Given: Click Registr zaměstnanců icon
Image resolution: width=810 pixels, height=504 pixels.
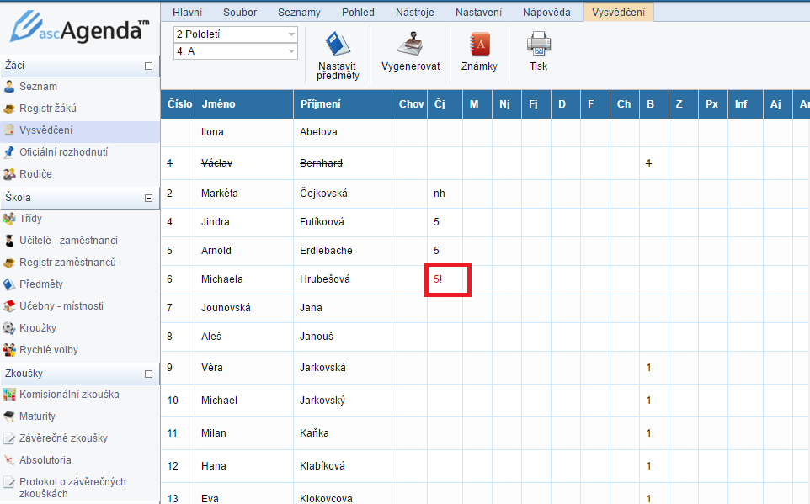Looking at the screenshot, I should point(8,263).
